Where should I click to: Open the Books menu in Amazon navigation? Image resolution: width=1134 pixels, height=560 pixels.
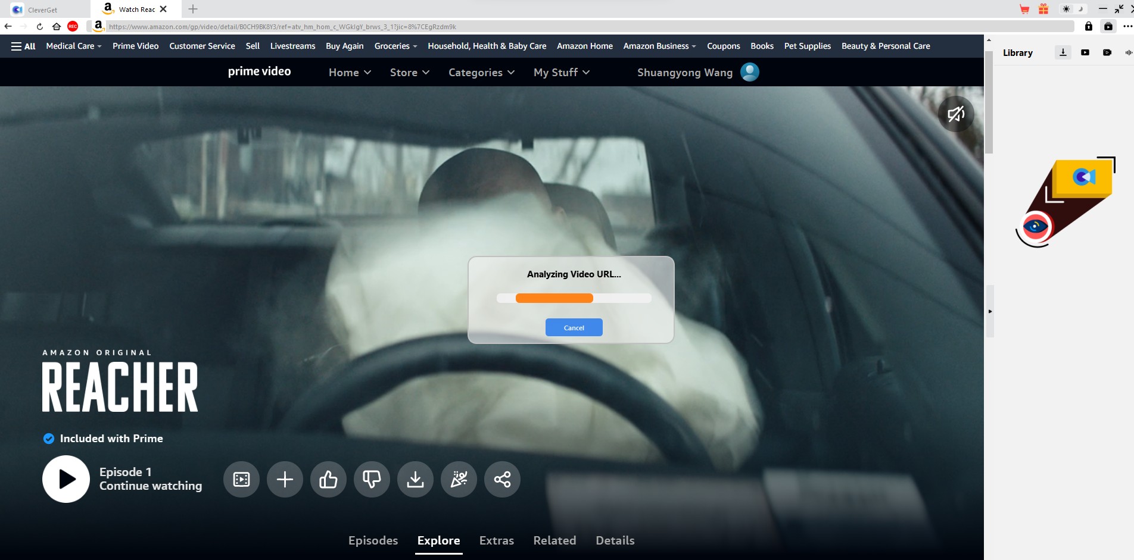pos(762,46)
